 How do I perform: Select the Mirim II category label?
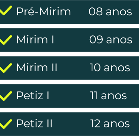click(37, 68)
